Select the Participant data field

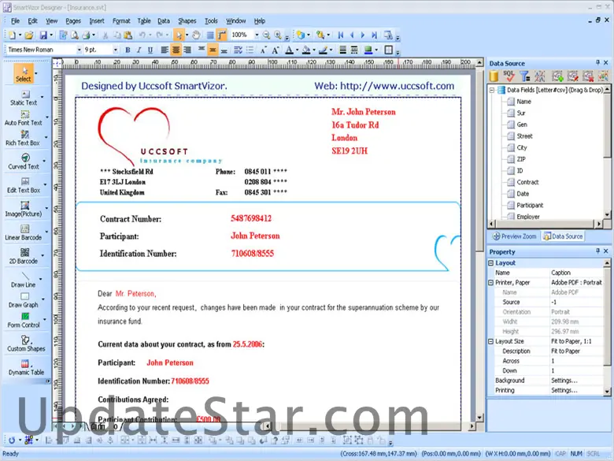(x=530, y=206)
